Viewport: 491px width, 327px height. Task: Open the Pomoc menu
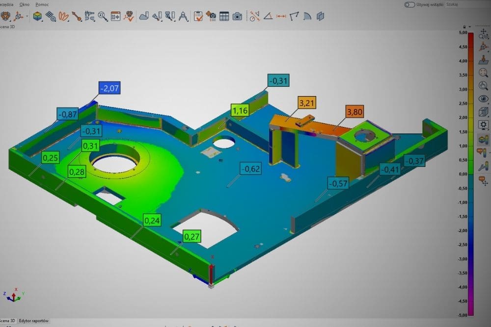pos(42,4)
